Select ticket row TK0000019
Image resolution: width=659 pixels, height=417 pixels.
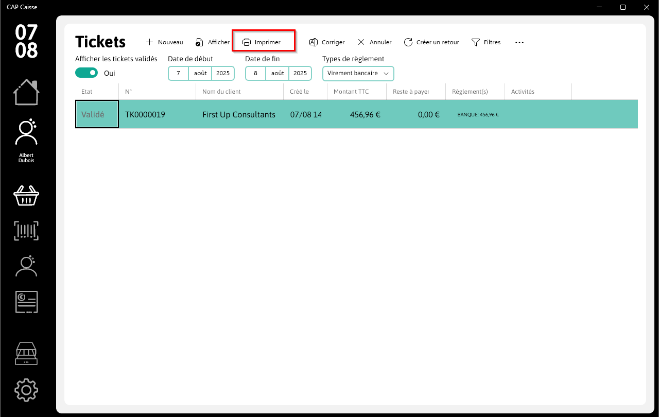[x=356, y=114]
